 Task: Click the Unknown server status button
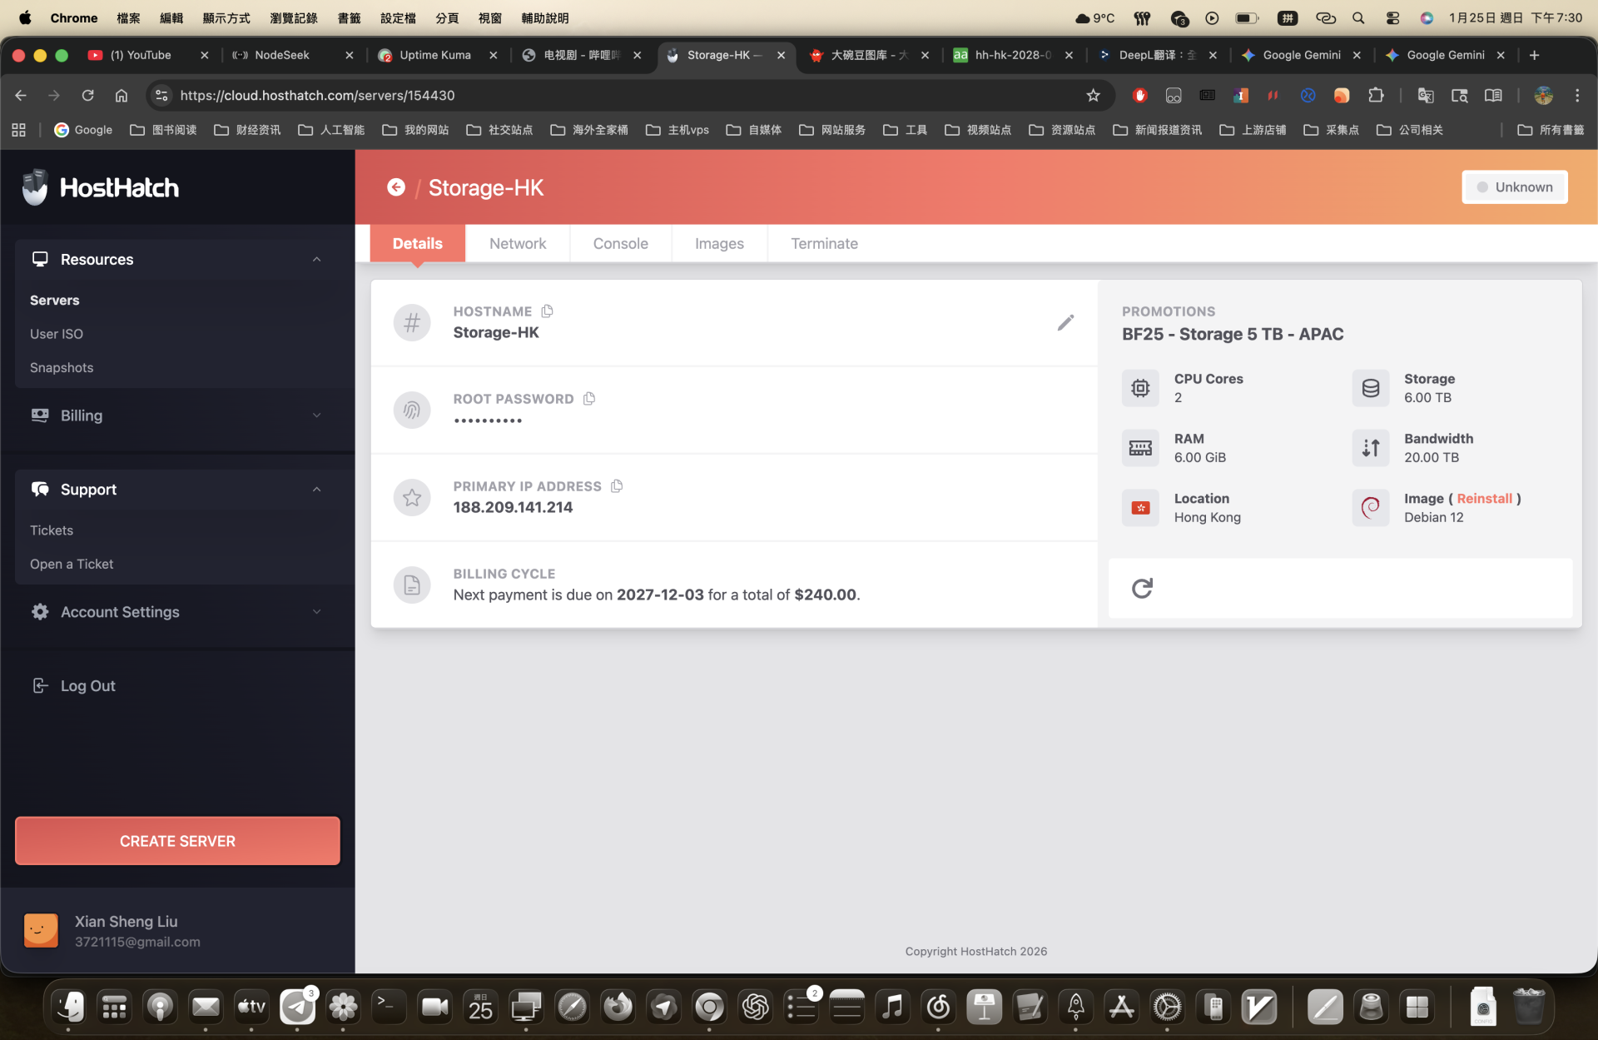click(1515, 187)
